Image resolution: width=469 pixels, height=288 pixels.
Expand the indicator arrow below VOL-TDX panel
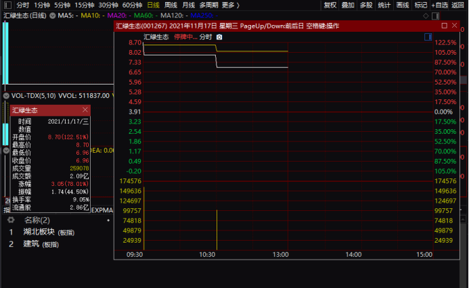(6, 151)
